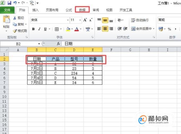Align text left

(99, 28)
